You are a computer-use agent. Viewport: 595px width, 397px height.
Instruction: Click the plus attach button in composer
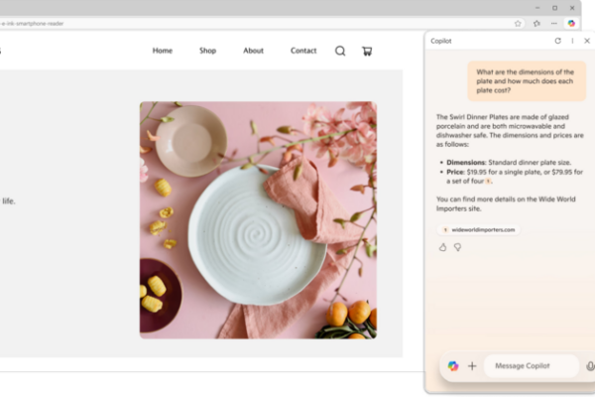472,366
